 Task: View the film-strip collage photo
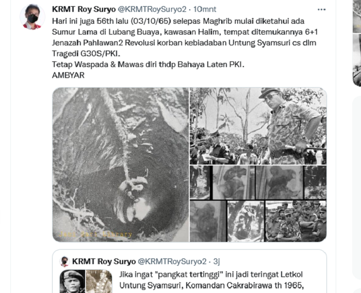point(258,204)
